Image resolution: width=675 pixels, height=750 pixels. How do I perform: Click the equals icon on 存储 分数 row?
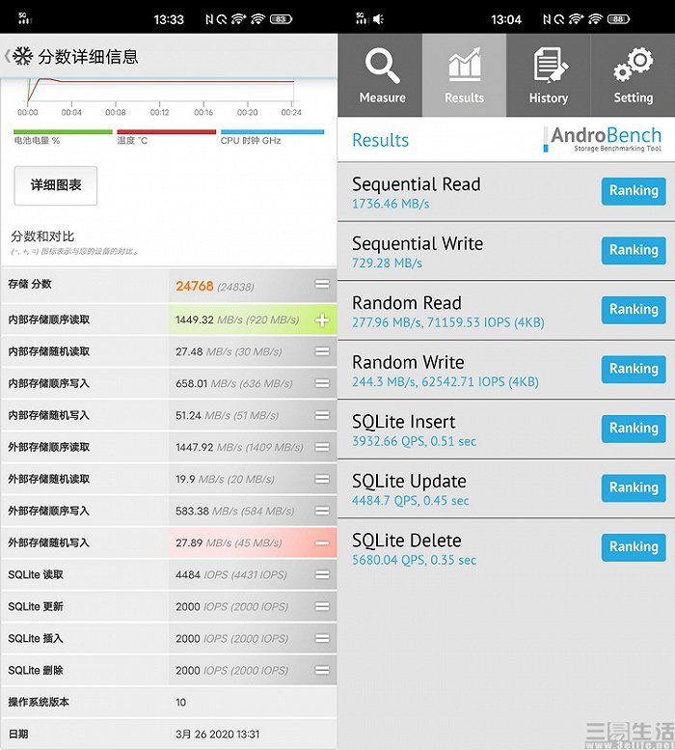pos(322,285)
